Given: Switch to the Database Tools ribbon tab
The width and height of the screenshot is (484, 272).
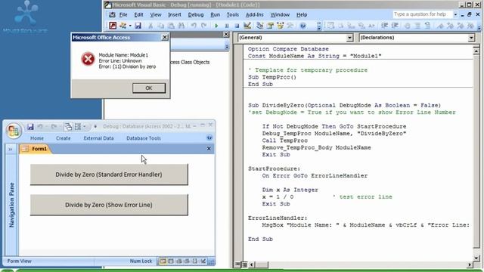Looking at the screenshot, I should 144,138.
